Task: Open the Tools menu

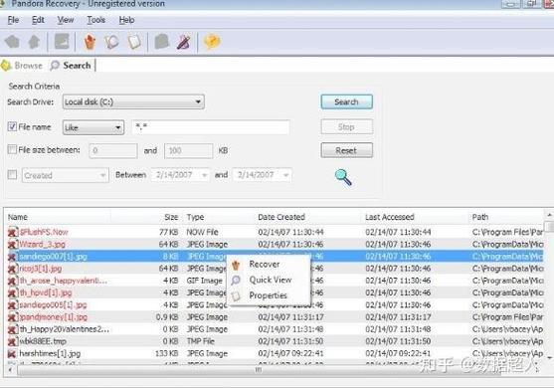Action: [x=96, y=20]
